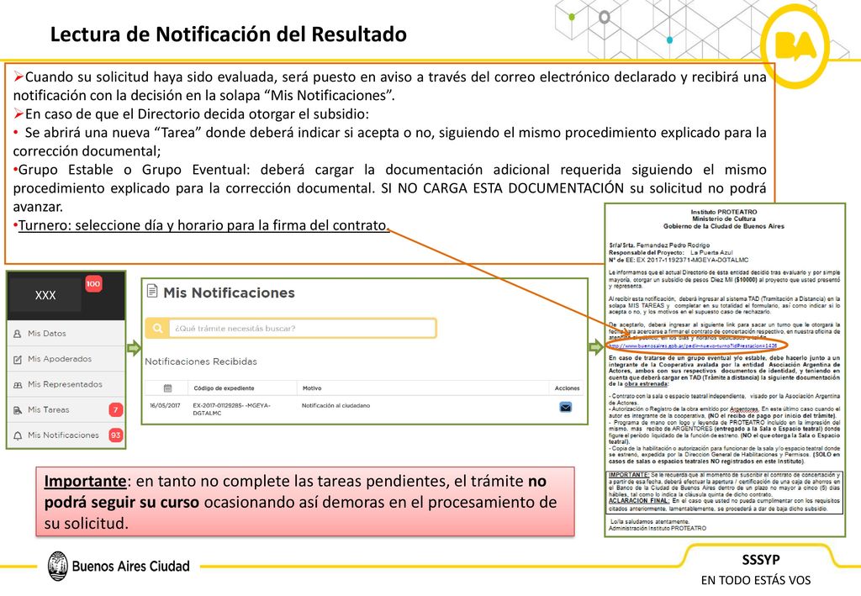Click the yellow BA logo
Viewport: 861px width, 596px height.
[795, 45]
